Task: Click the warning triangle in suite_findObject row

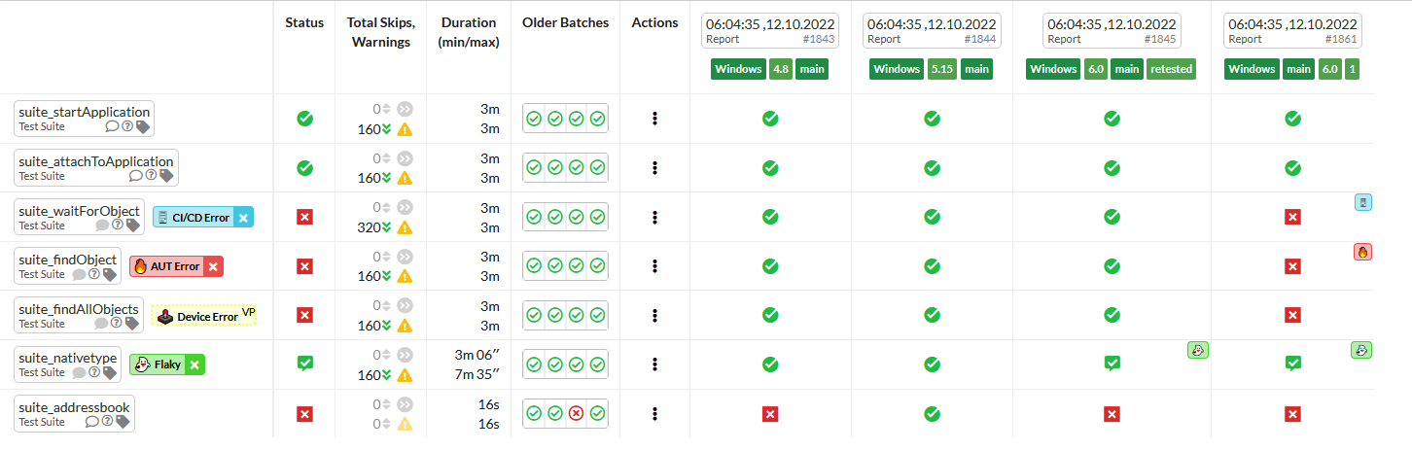Action: [405, 276]
